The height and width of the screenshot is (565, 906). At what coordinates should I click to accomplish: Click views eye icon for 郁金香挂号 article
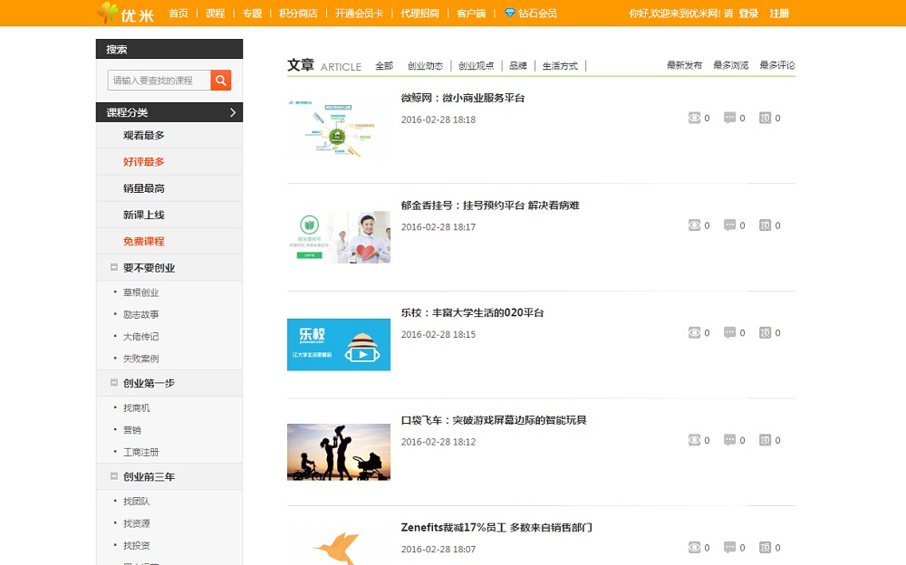(x=694, y=225)
